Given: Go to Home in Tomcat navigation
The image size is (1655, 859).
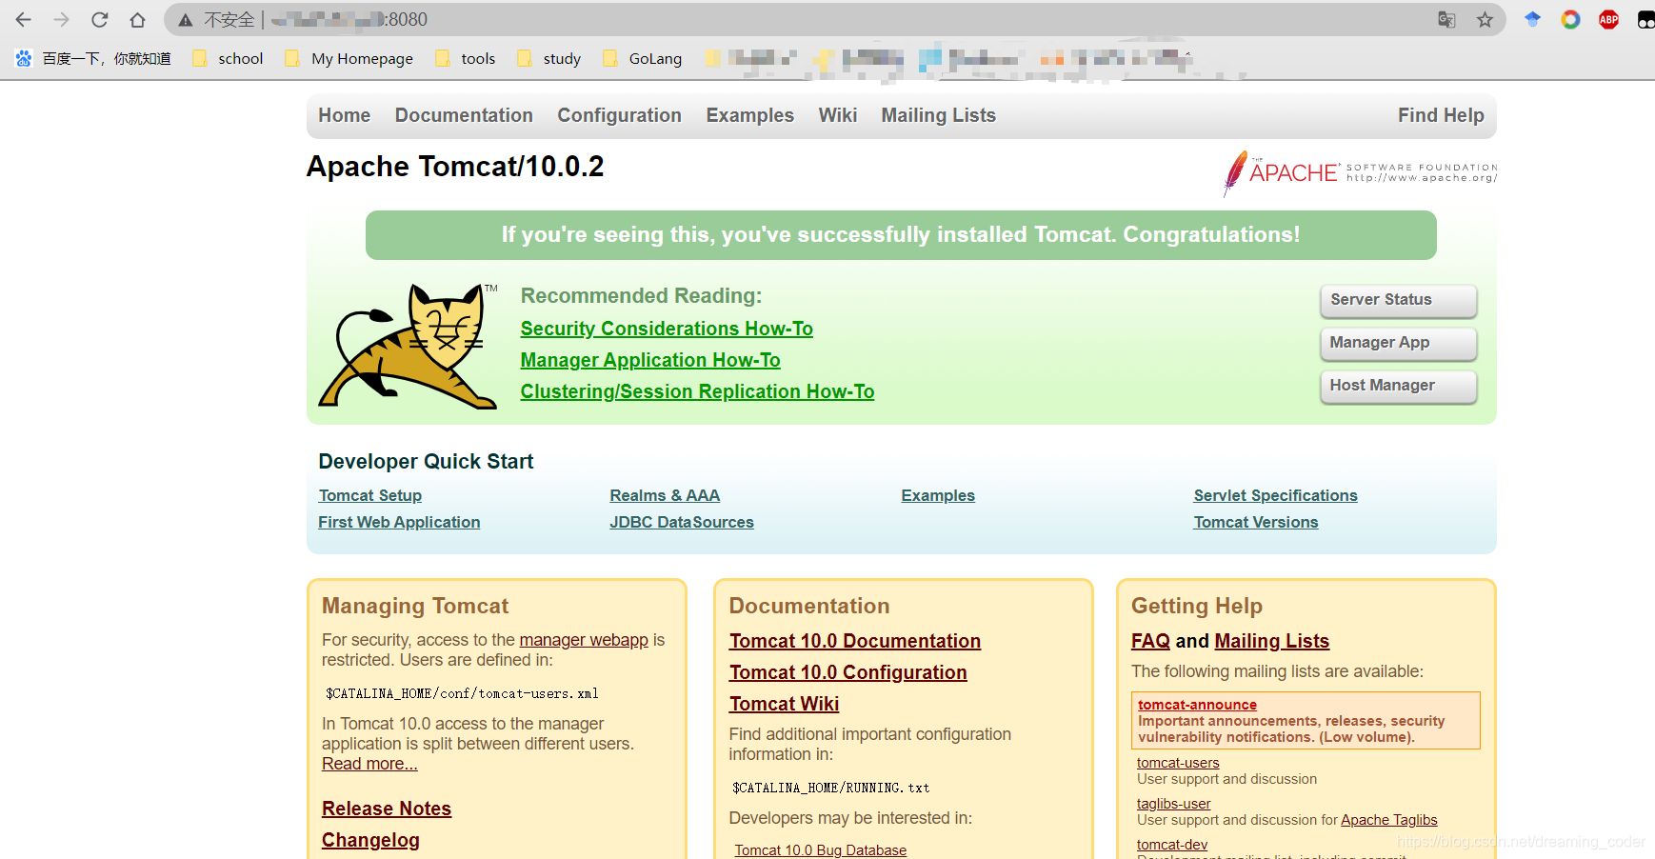Looking at the screenshot, I should click(344, 115).
